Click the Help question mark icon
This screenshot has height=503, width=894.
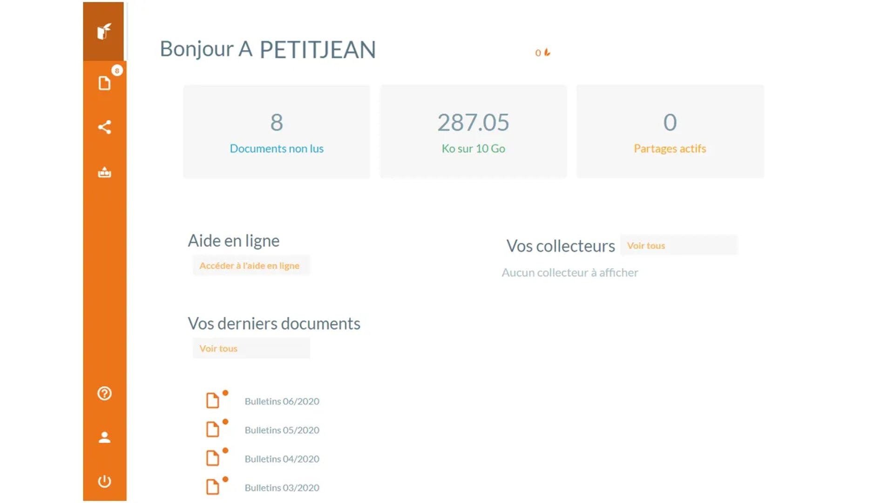(104, 394)
